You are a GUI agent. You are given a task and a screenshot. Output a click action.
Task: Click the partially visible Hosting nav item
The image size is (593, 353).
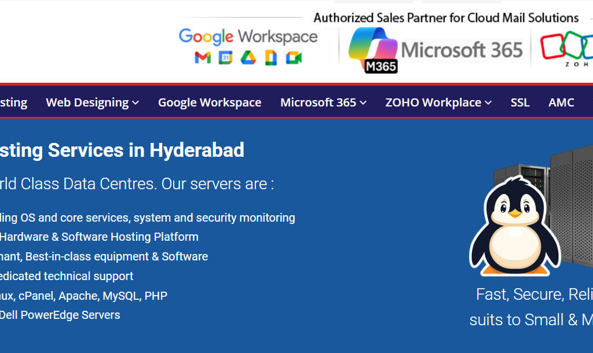click(14, 102)
